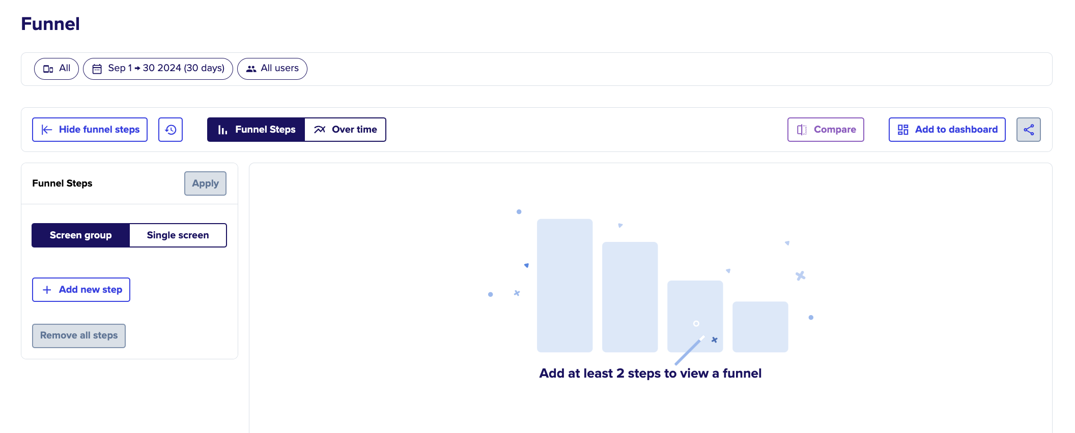
Task: Click the Apply button
Action: (x=205, y=183)
